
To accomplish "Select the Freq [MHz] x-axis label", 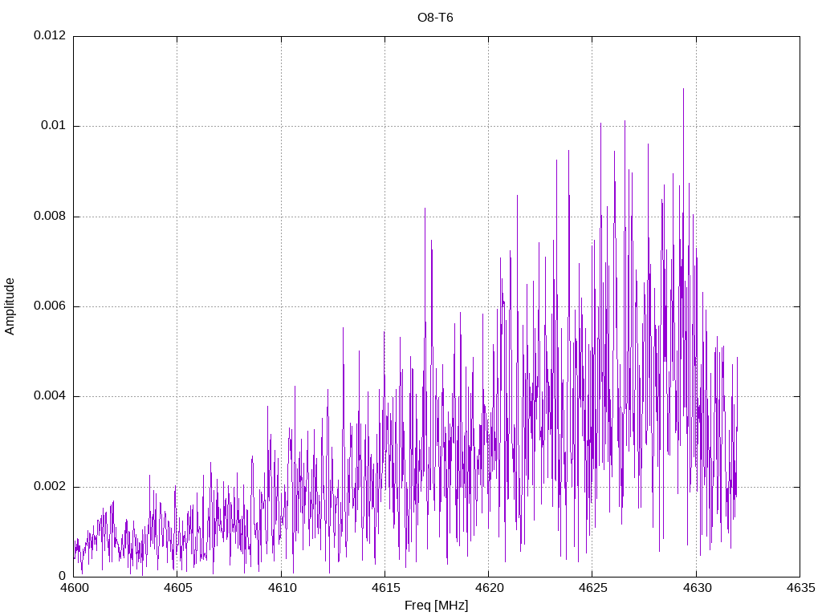I will coord(436,606).
